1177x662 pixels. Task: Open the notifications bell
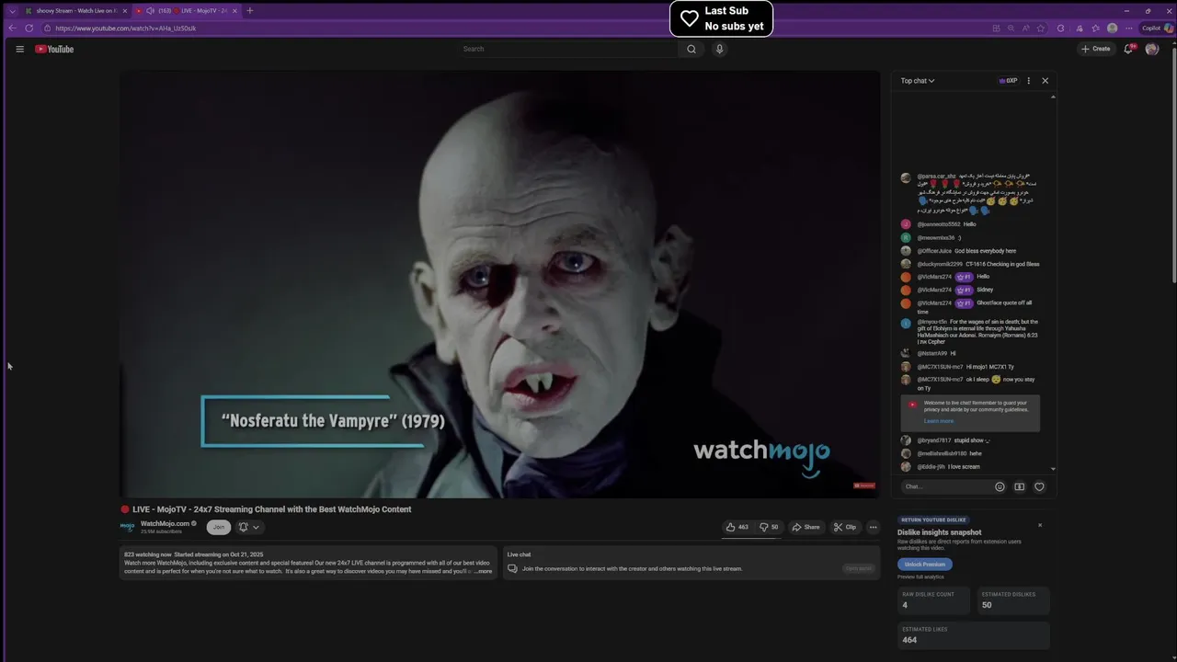coord(1128,49)
